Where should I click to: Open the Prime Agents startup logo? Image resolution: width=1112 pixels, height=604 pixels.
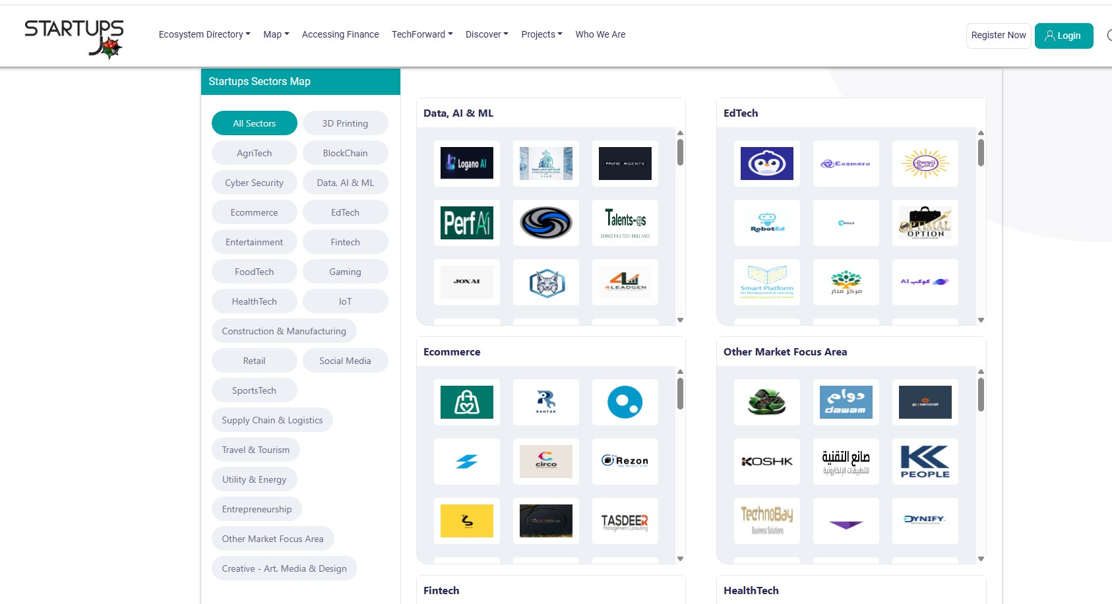625,164
